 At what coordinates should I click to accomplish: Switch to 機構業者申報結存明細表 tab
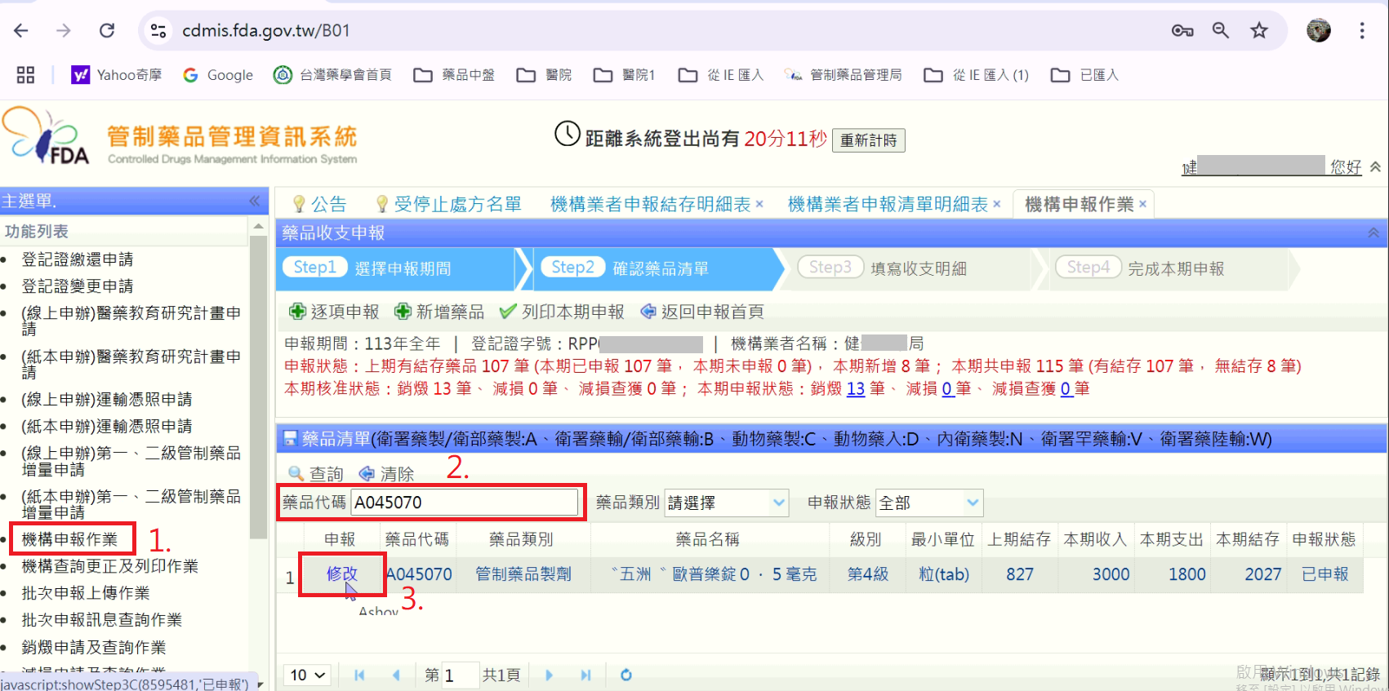tap(650, 204)
